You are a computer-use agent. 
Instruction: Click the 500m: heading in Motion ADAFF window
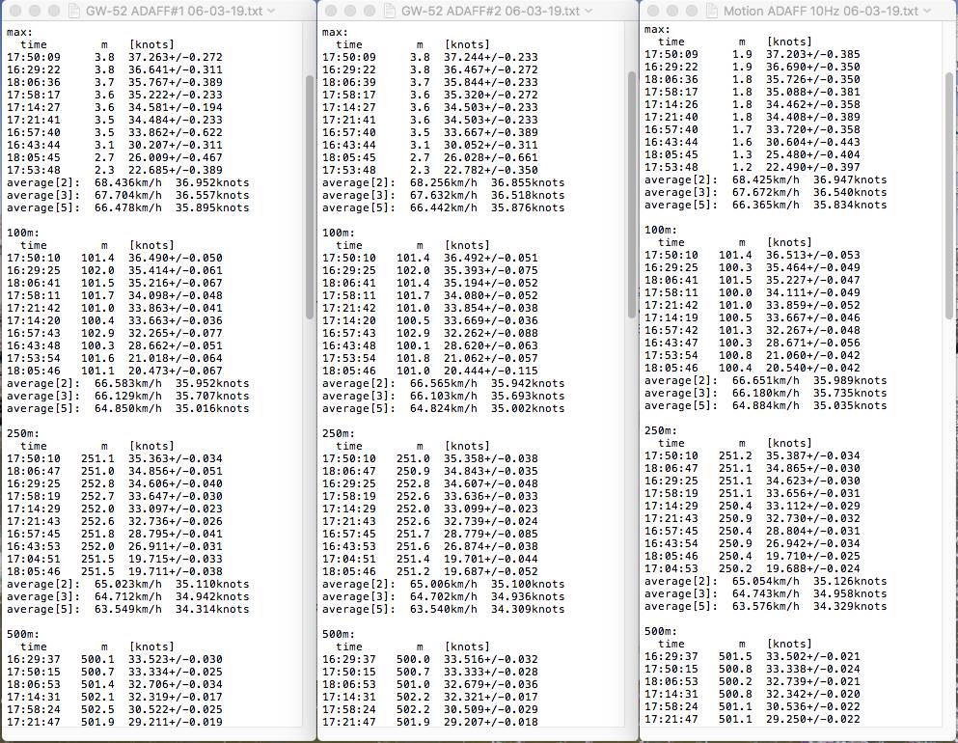[x=663, y=630]
